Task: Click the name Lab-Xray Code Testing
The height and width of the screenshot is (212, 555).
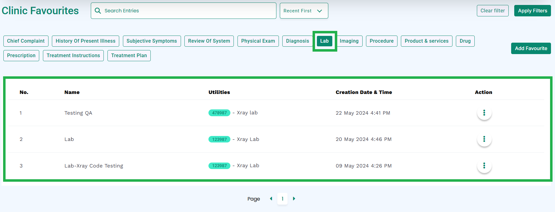Action: pyautogui.click(x=94, y=166)
